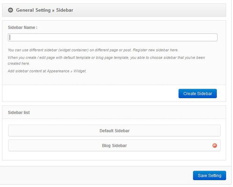
Task: Click the 'created here.' help text line
Action: [x=19, y=64]
